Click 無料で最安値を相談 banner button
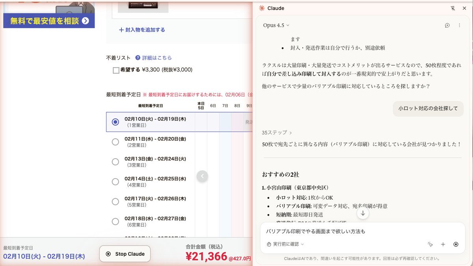This screenshot has width=473, height=266. pyautogui.click(x=49, y=21)
